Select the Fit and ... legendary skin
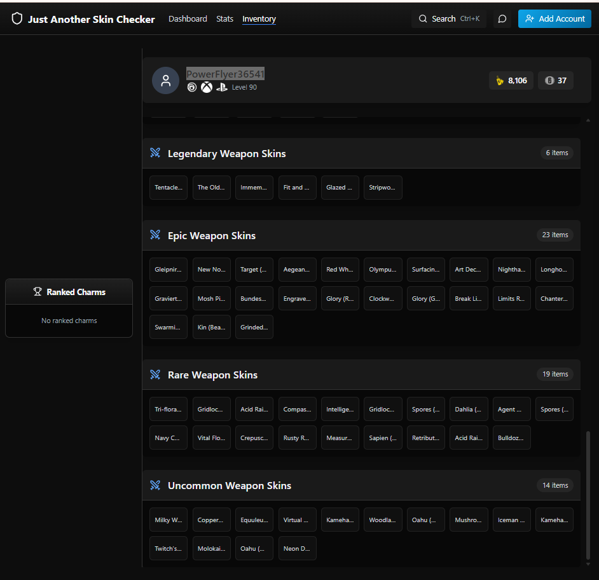 coord(297,188)
